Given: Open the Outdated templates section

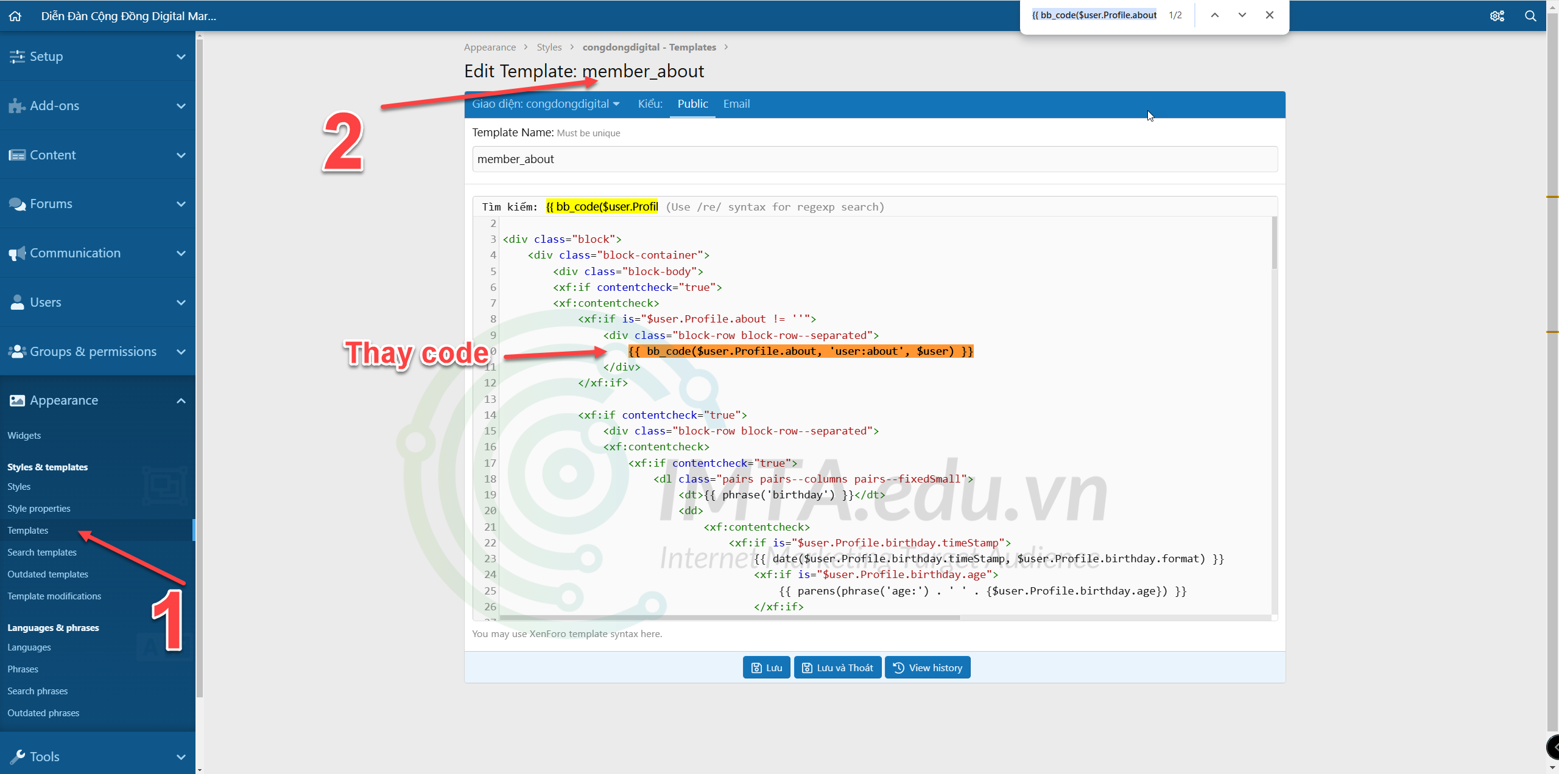Looking at the screenshot, I should tap(47, 573).
